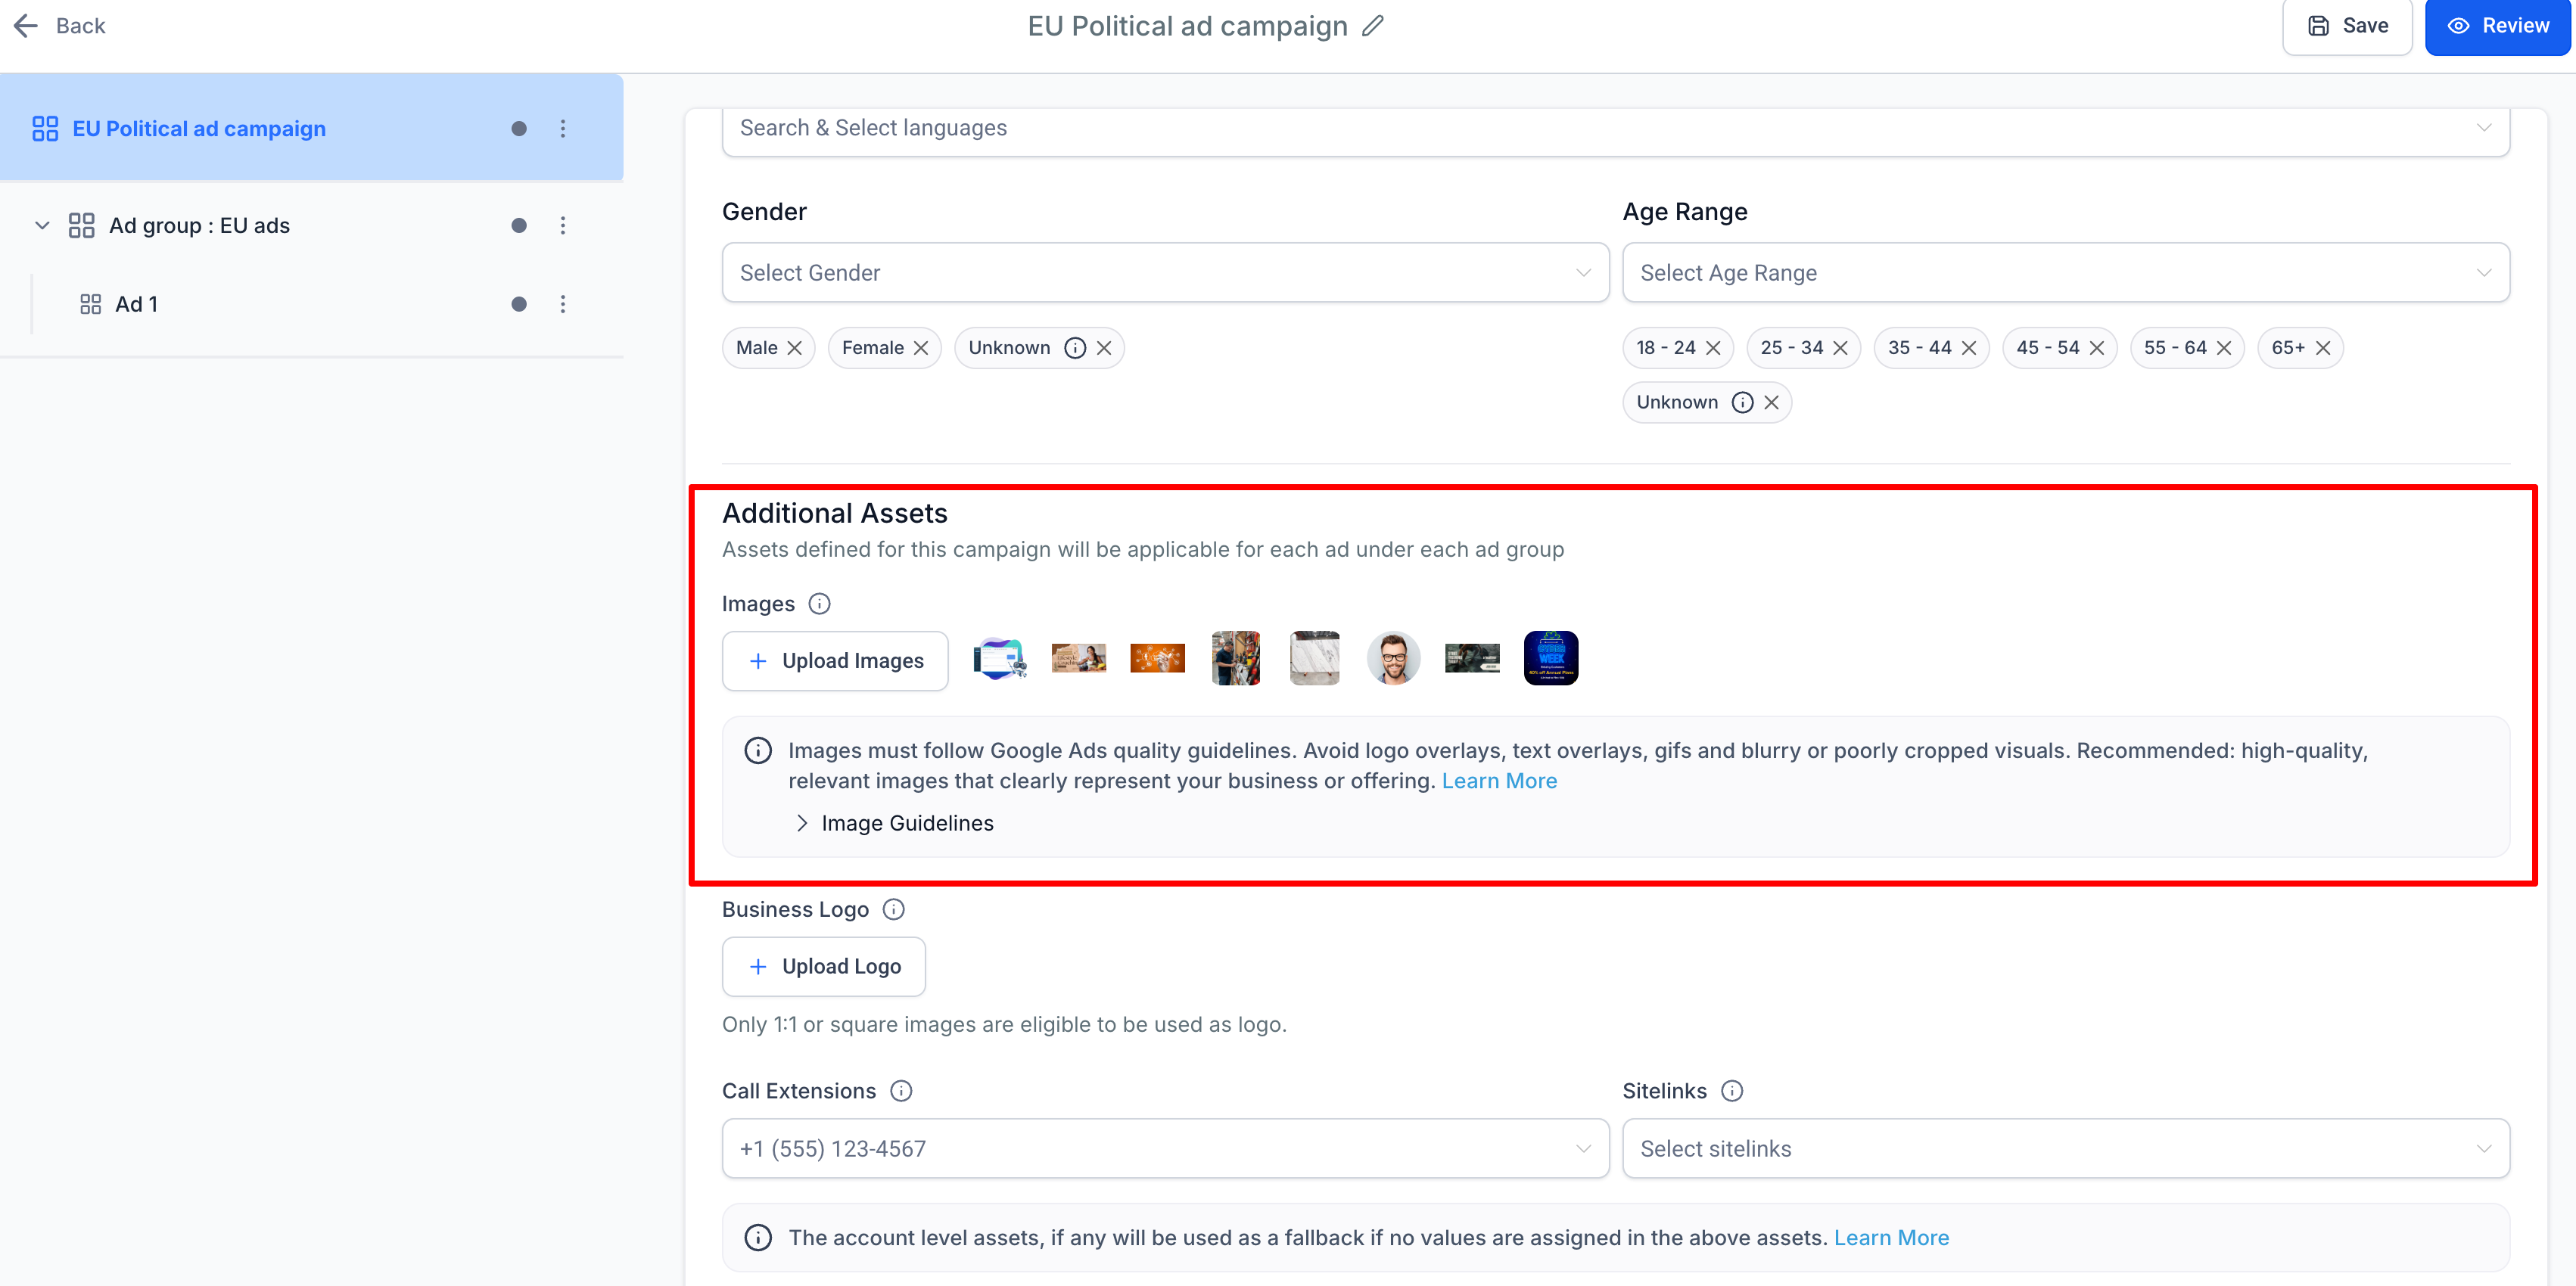
Task: Remove the 65+ age range chip
Action: coord(2323,348)
